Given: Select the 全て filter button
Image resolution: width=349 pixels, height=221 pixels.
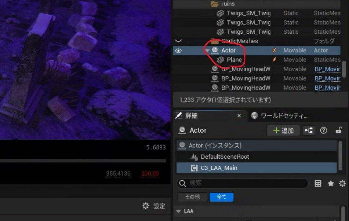Looking at the screenshot, I should [x=221, y=197].
